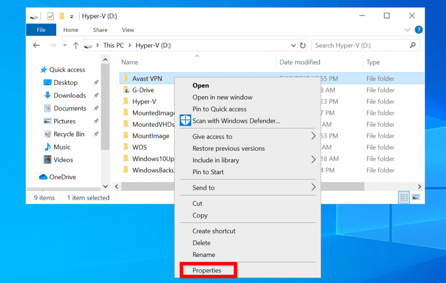The image size is (446, 283).
Task: Expand the Include in library submenu
Action: click(x=313, y=160)
